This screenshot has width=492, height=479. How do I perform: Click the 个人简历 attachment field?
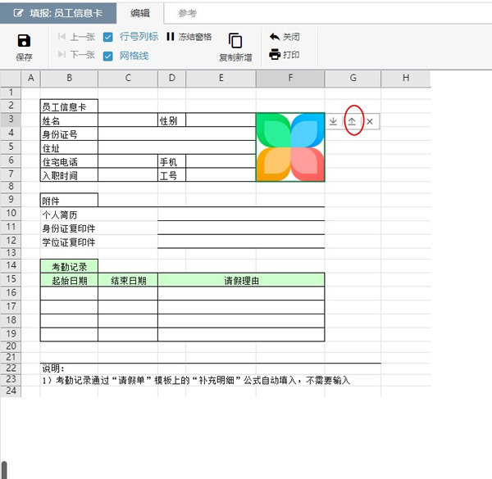coord(241,214)
